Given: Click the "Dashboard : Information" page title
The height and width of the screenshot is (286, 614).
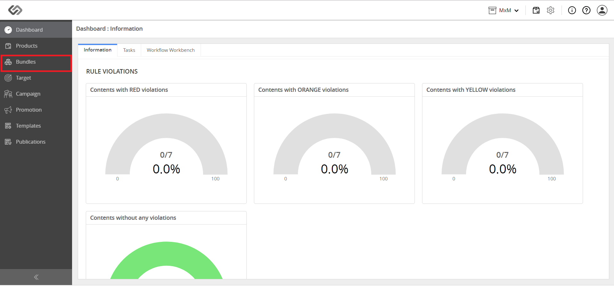Looking at the screenshot, I should pyautogui.click(x=110, y=29).
